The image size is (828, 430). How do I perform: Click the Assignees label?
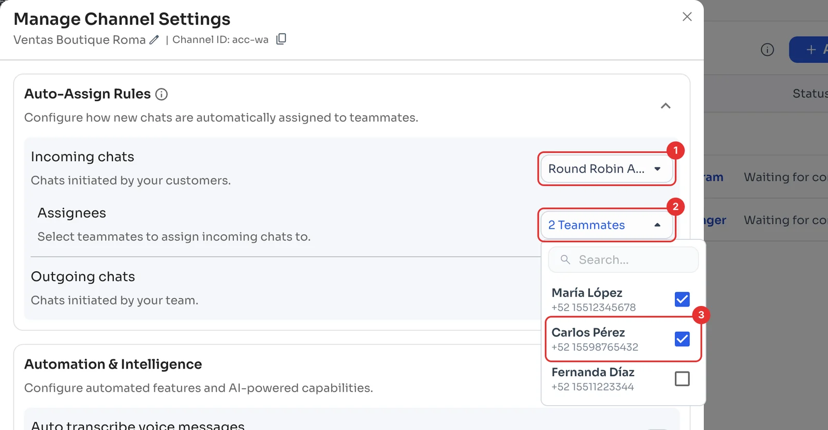pos(71,213)
